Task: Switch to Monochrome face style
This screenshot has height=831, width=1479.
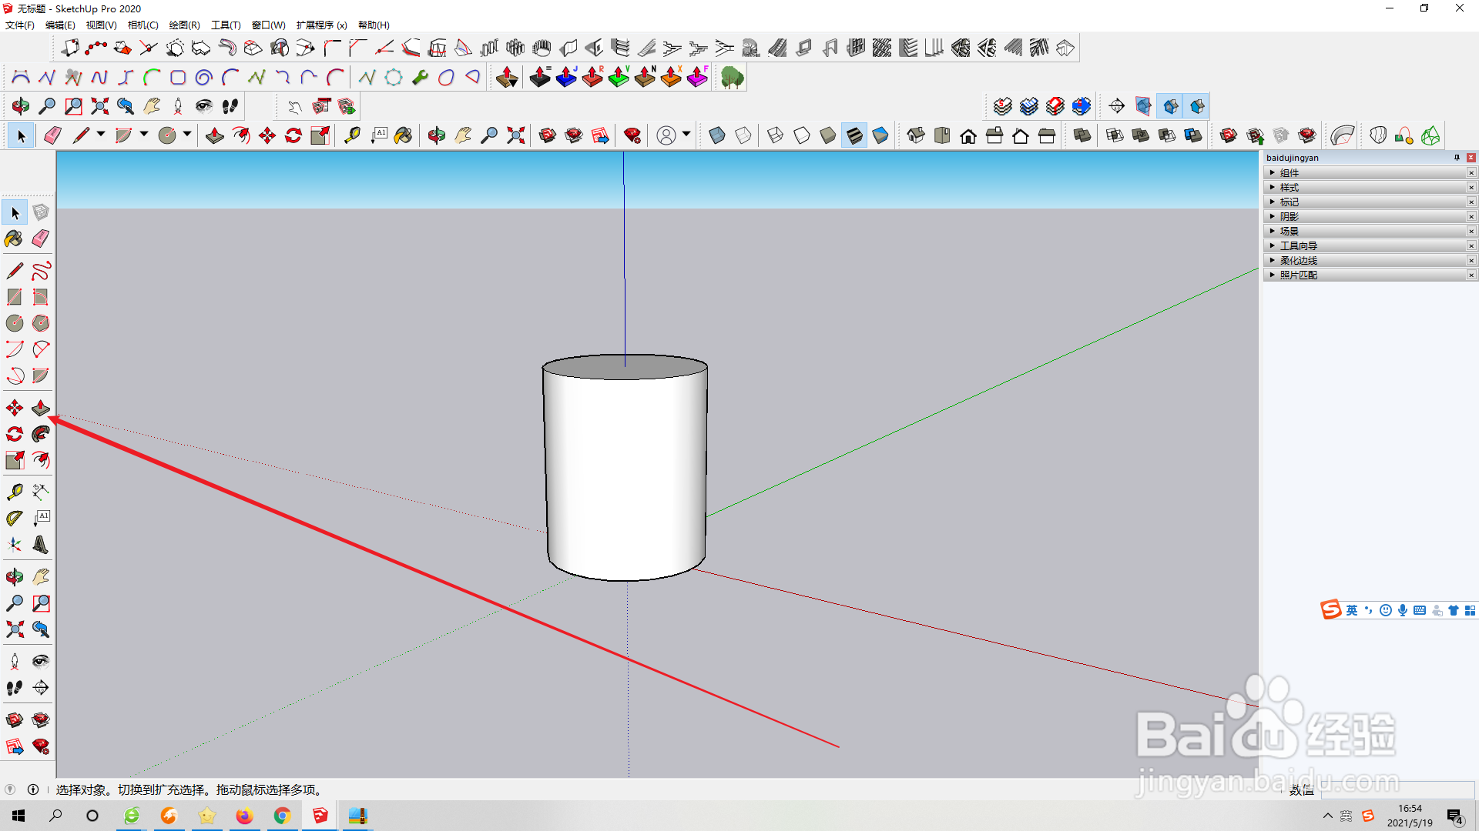Action: (880, 136)
